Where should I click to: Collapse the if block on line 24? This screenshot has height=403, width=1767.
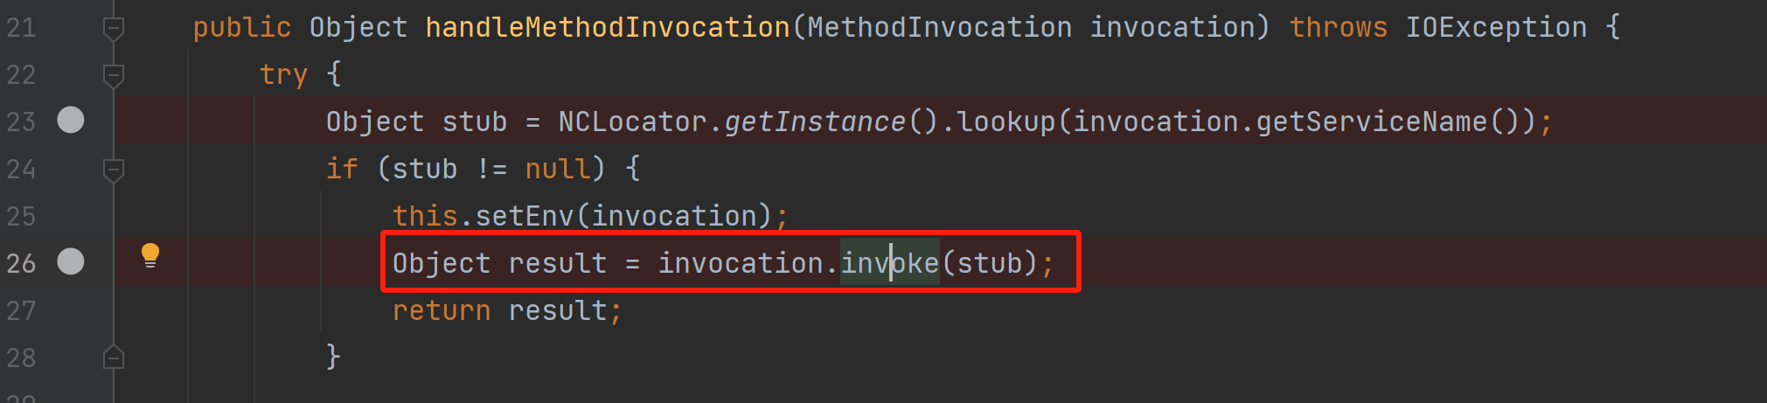[x=114, y=170]
